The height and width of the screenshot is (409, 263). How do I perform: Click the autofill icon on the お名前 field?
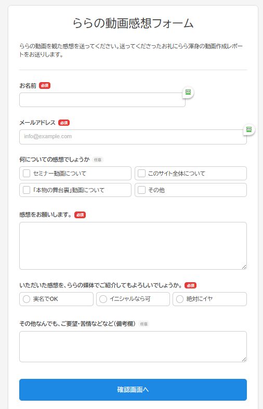(x=188, y=92)
